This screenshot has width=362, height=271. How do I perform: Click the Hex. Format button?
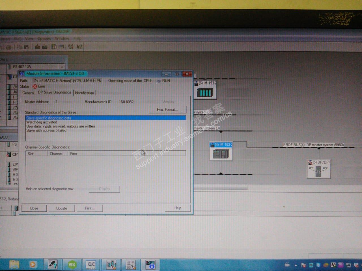point(167,110)
